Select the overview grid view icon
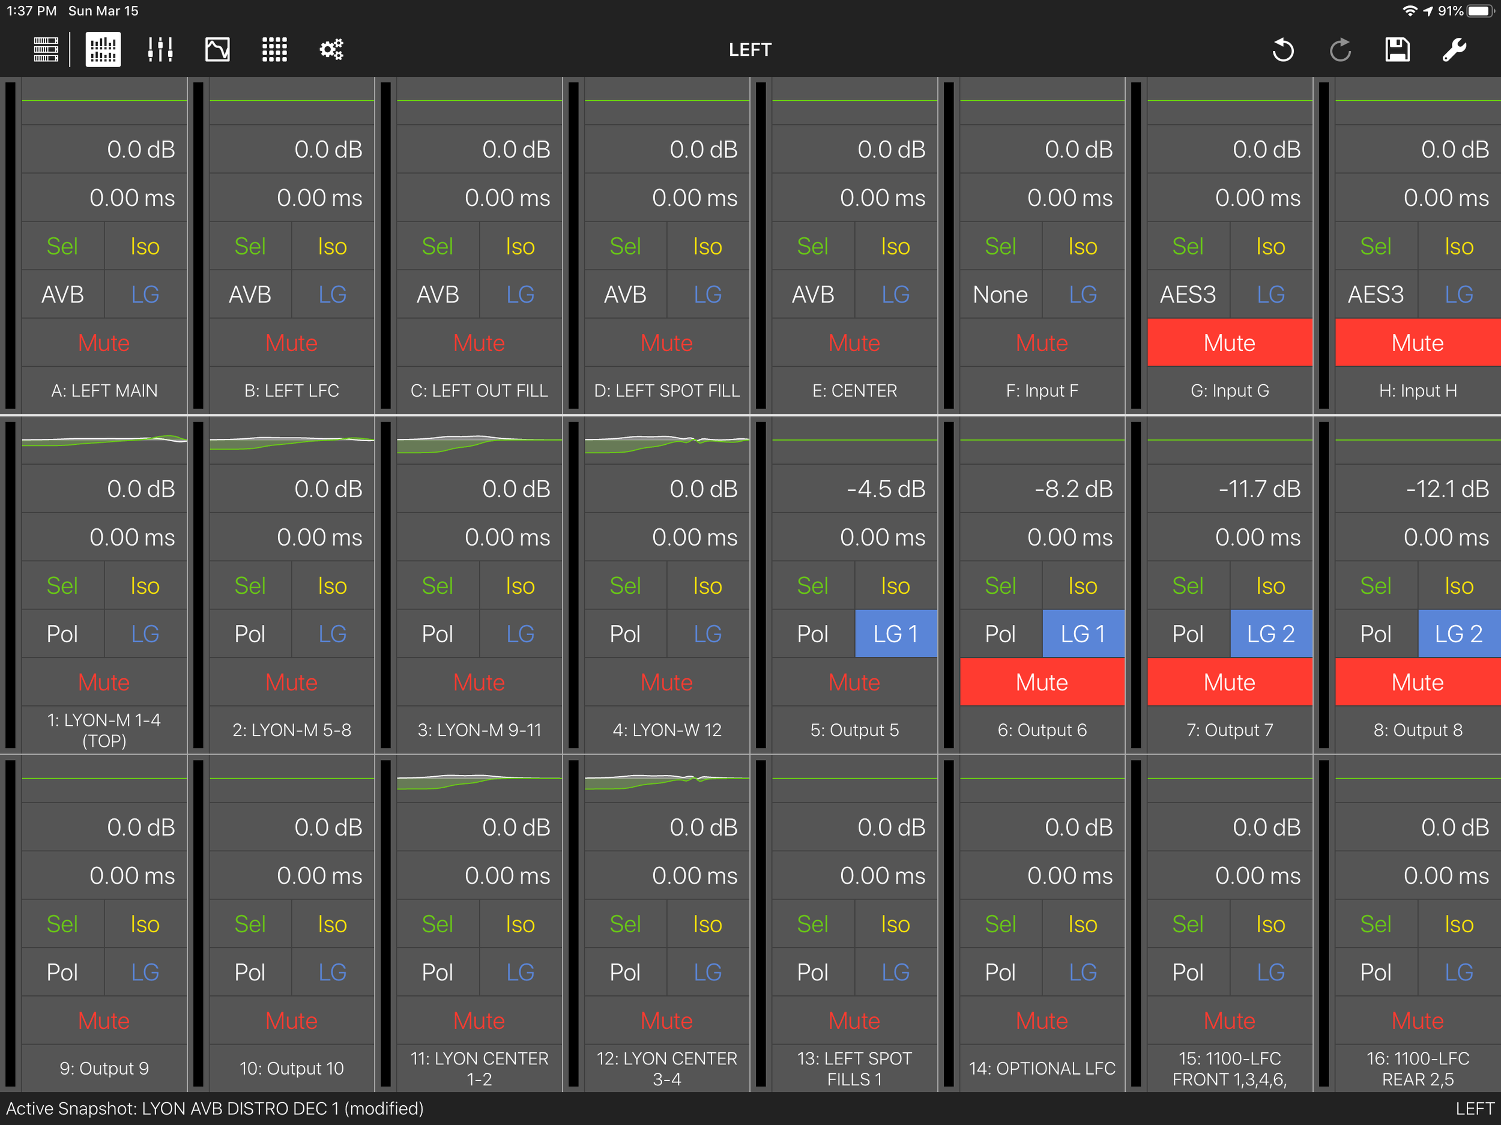Image resolution: width=1501 pixels, height=1125 pixels. tap(103, 50)
